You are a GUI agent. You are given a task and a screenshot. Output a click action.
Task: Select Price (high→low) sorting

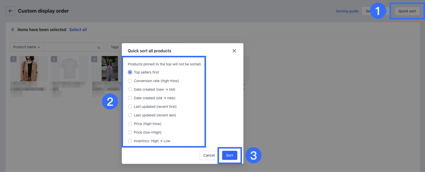(x=130, y=124)
